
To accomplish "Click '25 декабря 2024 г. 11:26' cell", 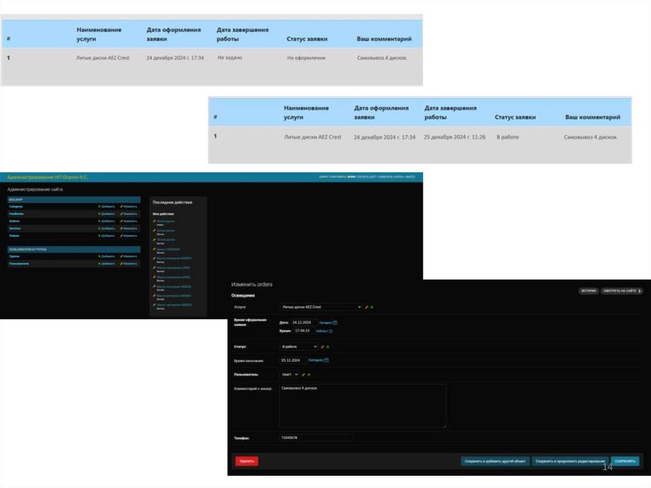I will tap(455, 137).
